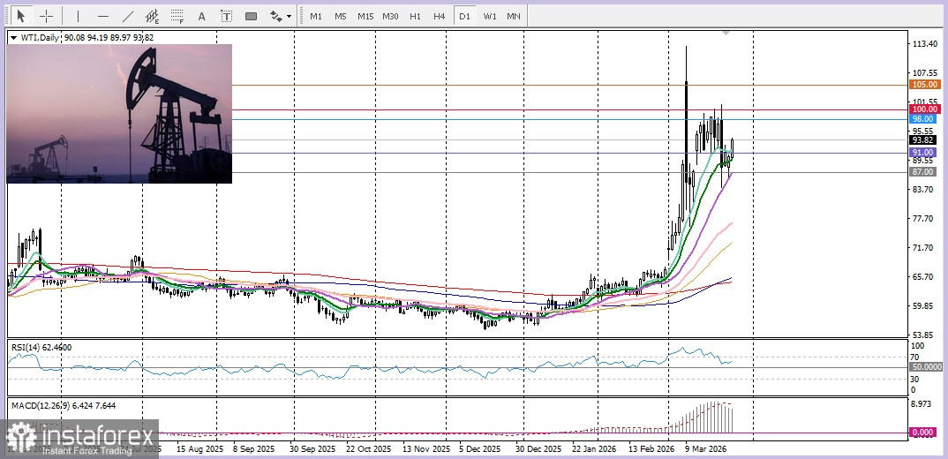Activate the crosshair tool

point(46,16)
